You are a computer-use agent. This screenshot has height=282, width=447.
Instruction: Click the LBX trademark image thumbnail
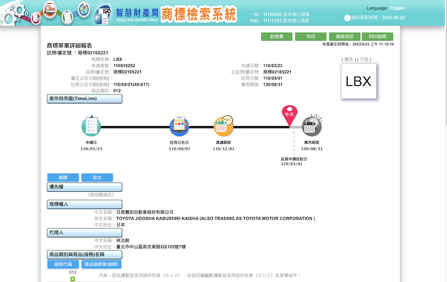point(359,81)
